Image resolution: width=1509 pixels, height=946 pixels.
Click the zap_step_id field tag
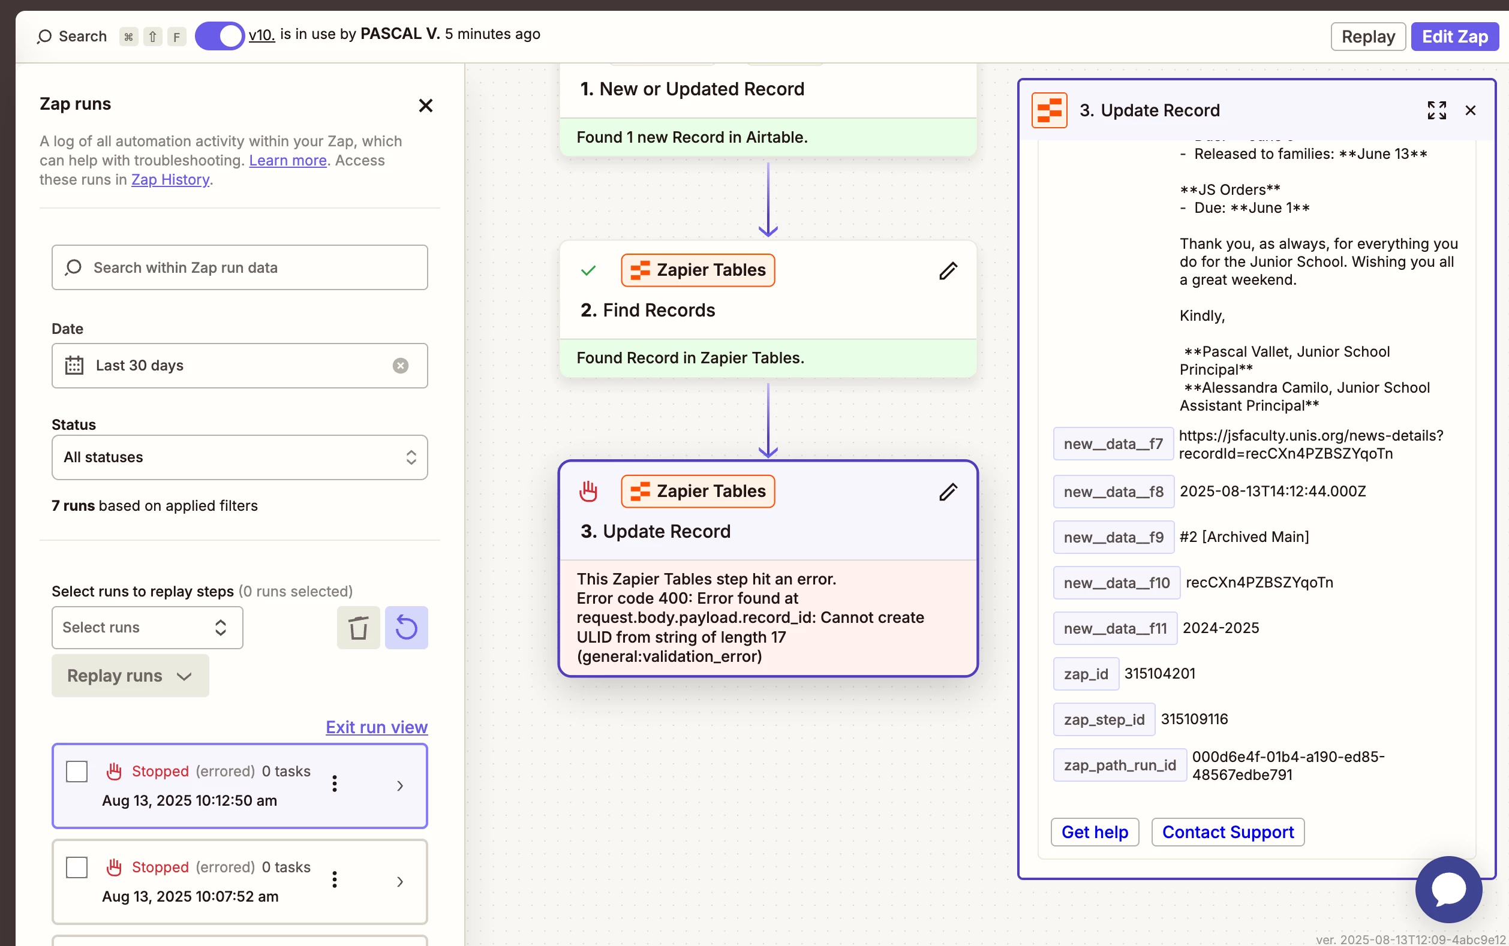coord(1104,719)
